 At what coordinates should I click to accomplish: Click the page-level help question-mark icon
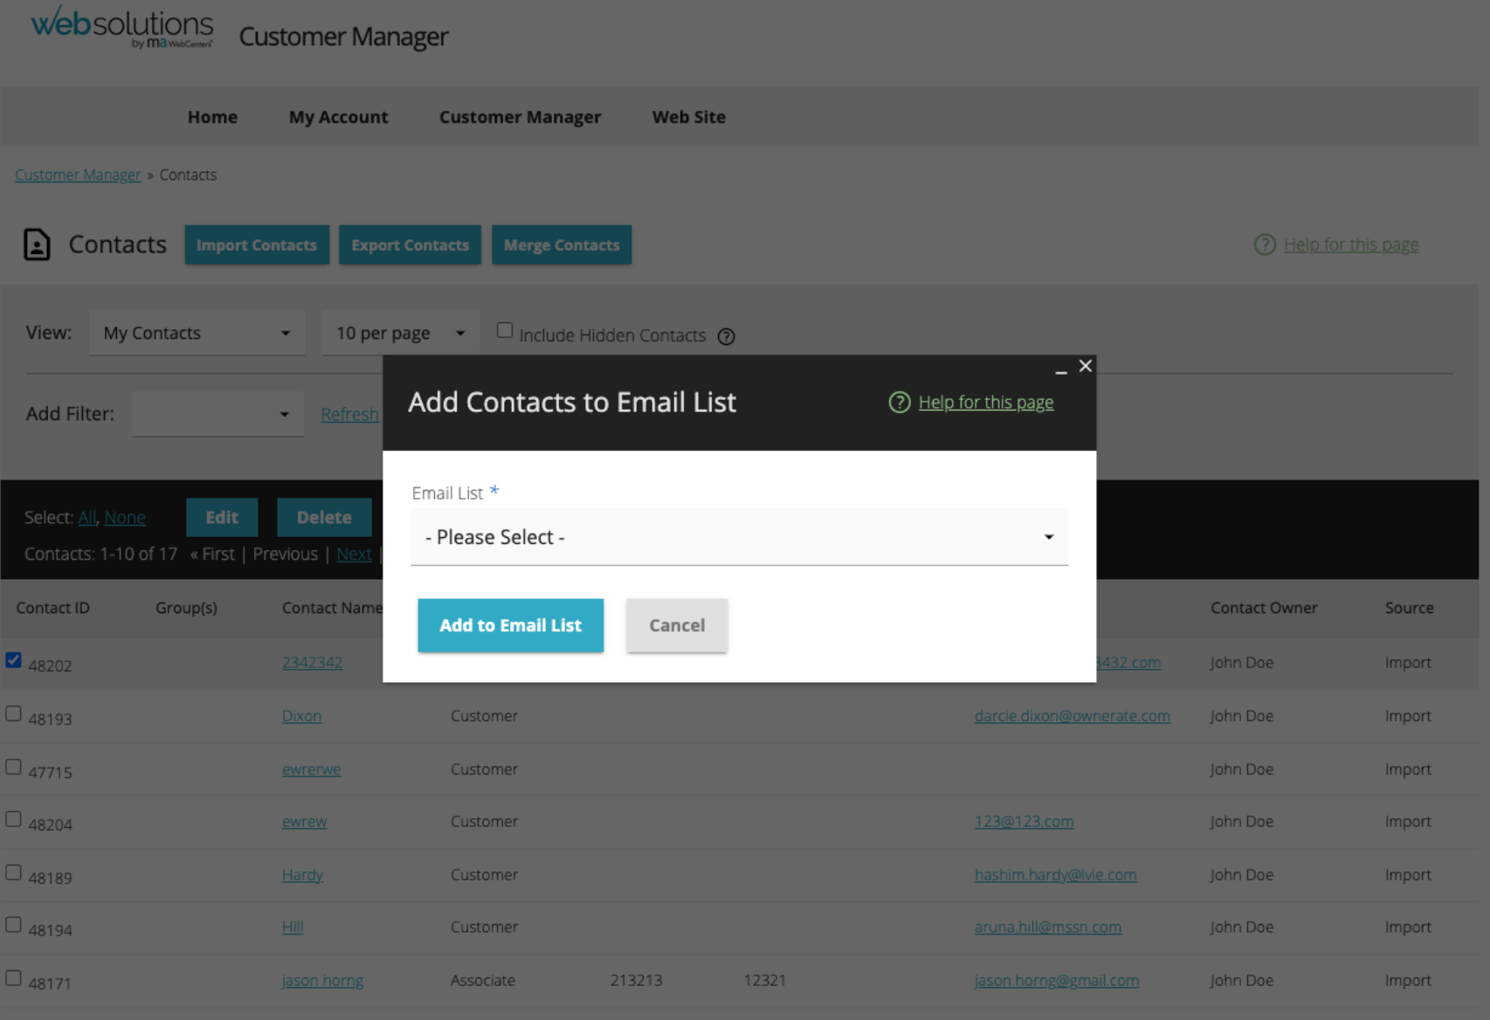click(1265, 245)
